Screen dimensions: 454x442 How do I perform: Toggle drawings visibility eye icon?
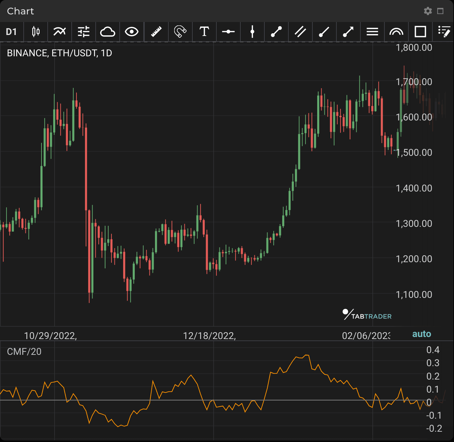132,32
